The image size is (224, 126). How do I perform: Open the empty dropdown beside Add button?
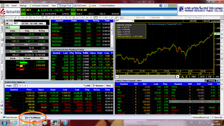[x=184, y=18]
